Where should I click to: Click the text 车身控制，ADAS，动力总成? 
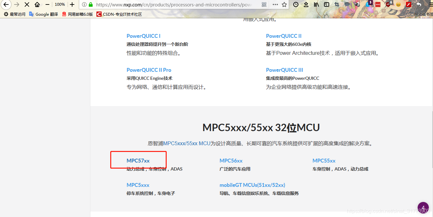[x=340, y=169]
